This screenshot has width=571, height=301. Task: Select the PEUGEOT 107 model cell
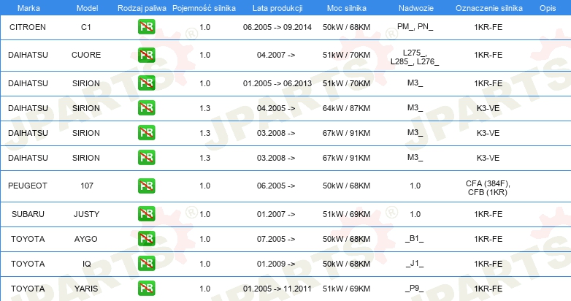click(x=87, y=186)
